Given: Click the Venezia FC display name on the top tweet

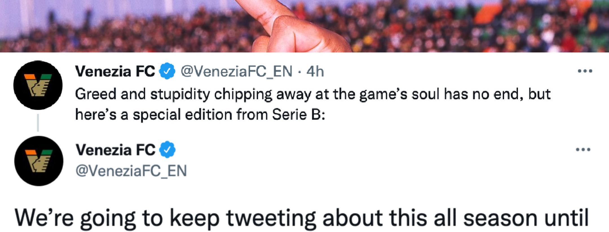Looking at the screenshot, I should pos(116,72).
